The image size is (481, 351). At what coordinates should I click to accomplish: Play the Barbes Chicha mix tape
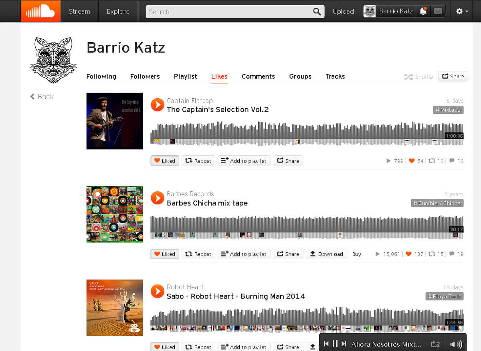[x=158, y=198]
